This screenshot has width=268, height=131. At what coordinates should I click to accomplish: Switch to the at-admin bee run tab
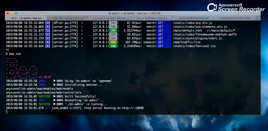coord(26,18)
